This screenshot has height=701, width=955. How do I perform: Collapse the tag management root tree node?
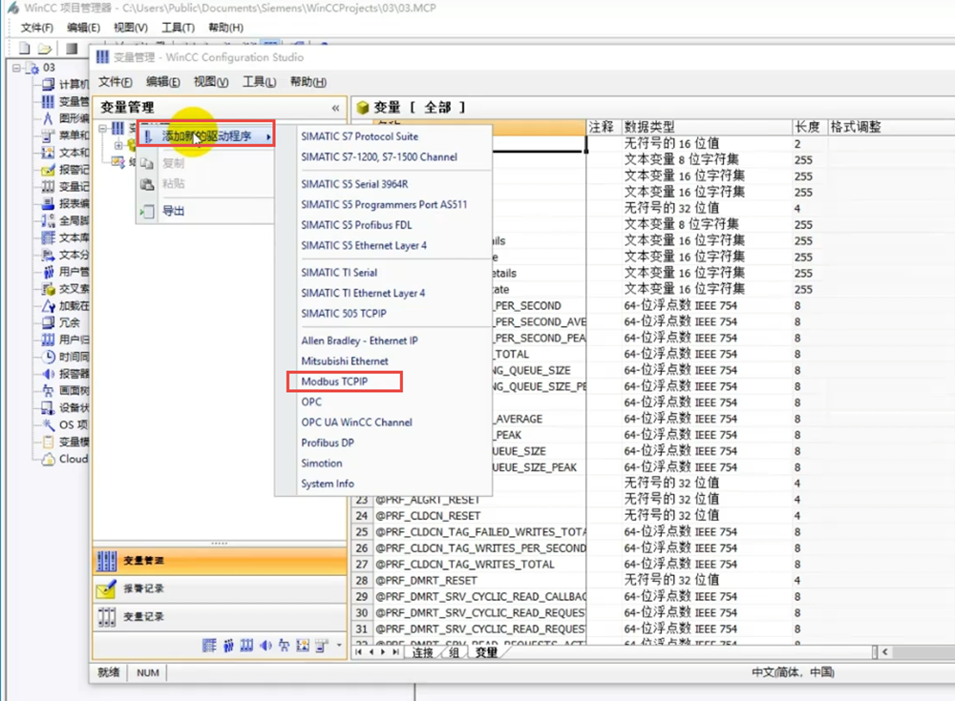coord(103,129)
